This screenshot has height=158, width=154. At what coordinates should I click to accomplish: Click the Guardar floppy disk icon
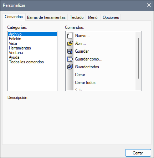70,51
